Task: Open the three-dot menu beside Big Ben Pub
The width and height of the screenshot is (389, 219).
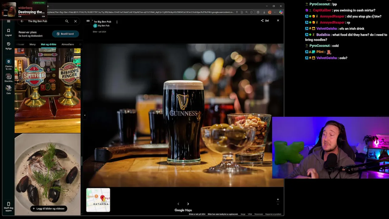Action: click(117, 22)
